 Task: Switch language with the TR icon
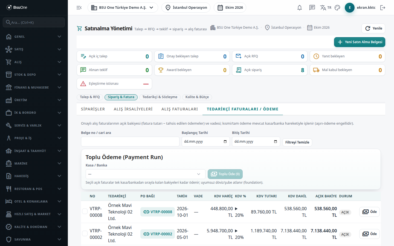pos(326,8)
